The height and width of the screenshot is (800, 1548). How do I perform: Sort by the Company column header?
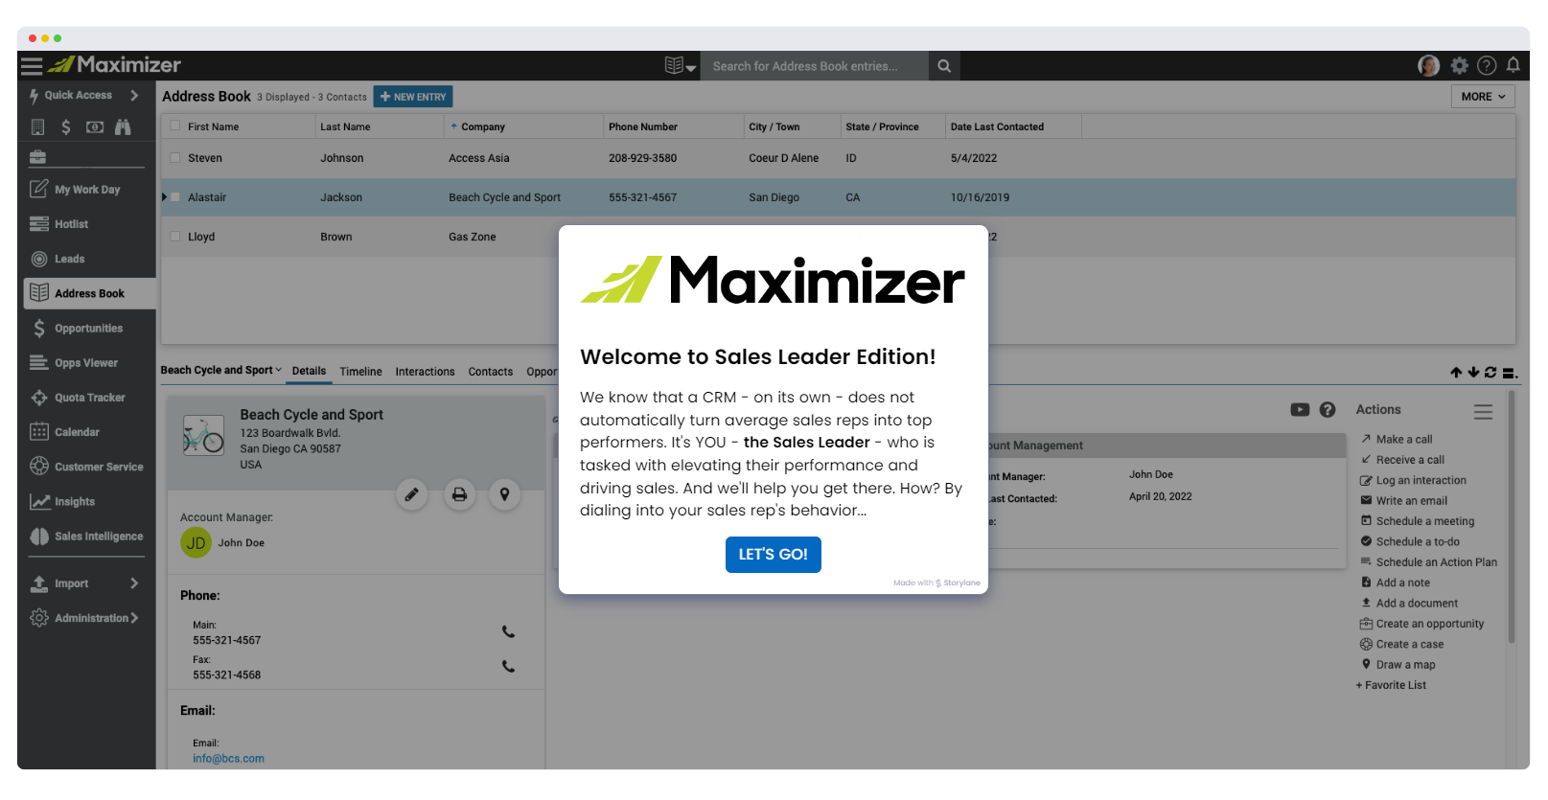(483, 126)
